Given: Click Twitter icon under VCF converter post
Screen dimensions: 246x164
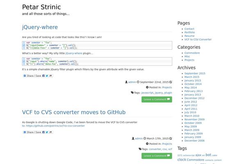Looking at the screenshot, I should tap(47, 132).
